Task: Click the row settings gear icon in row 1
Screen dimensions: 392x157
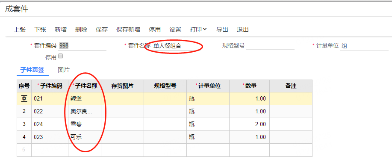Action: tap(24, 99)
